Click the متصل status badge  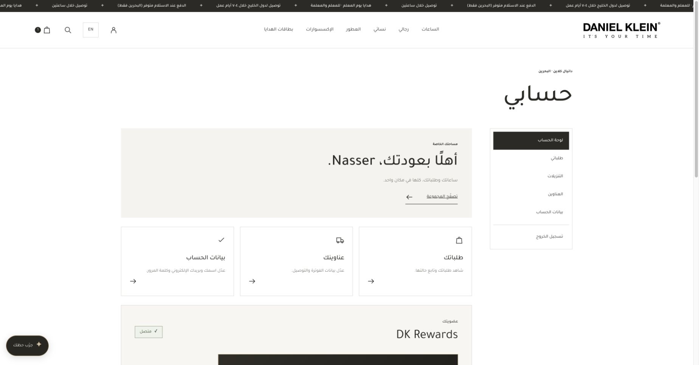(149, 332)
